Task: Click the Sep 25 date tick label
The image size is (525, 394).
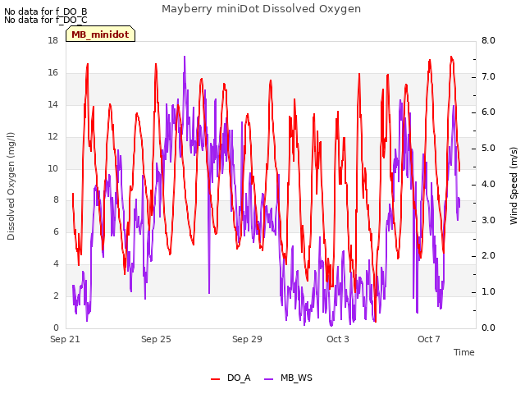Action: click(x=156, y=339)
